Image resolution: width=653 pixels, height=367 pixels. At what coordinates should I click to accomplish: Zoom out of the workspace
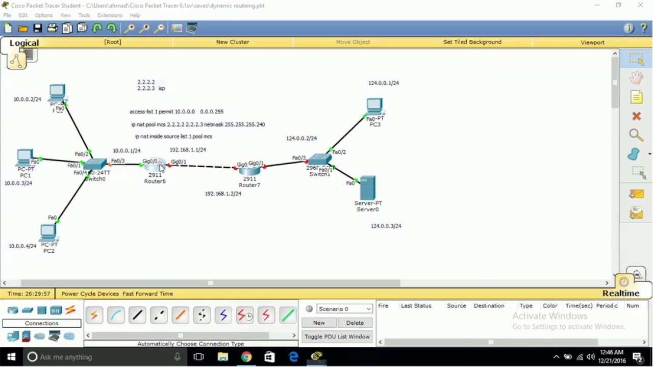pos(159,29)
